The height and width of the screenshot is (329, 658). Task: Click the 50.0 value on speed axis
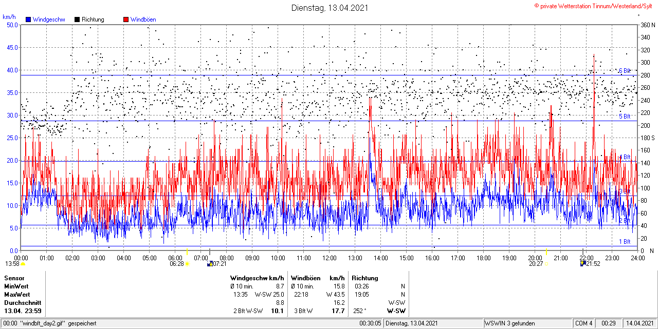coord(12,25)
